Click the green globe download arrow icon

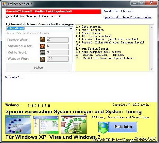point(104,128)
